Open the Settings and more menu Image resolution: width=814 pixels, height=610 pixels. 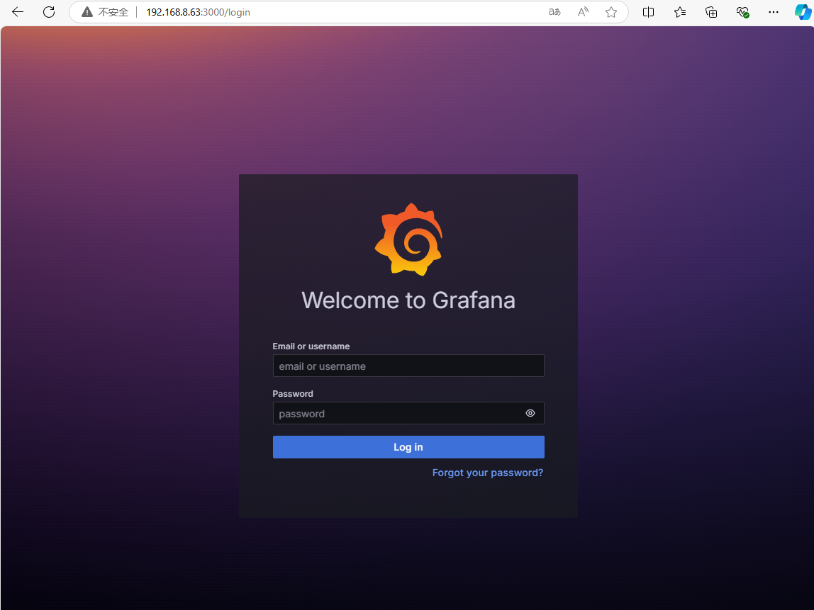[x=774, y=12]
